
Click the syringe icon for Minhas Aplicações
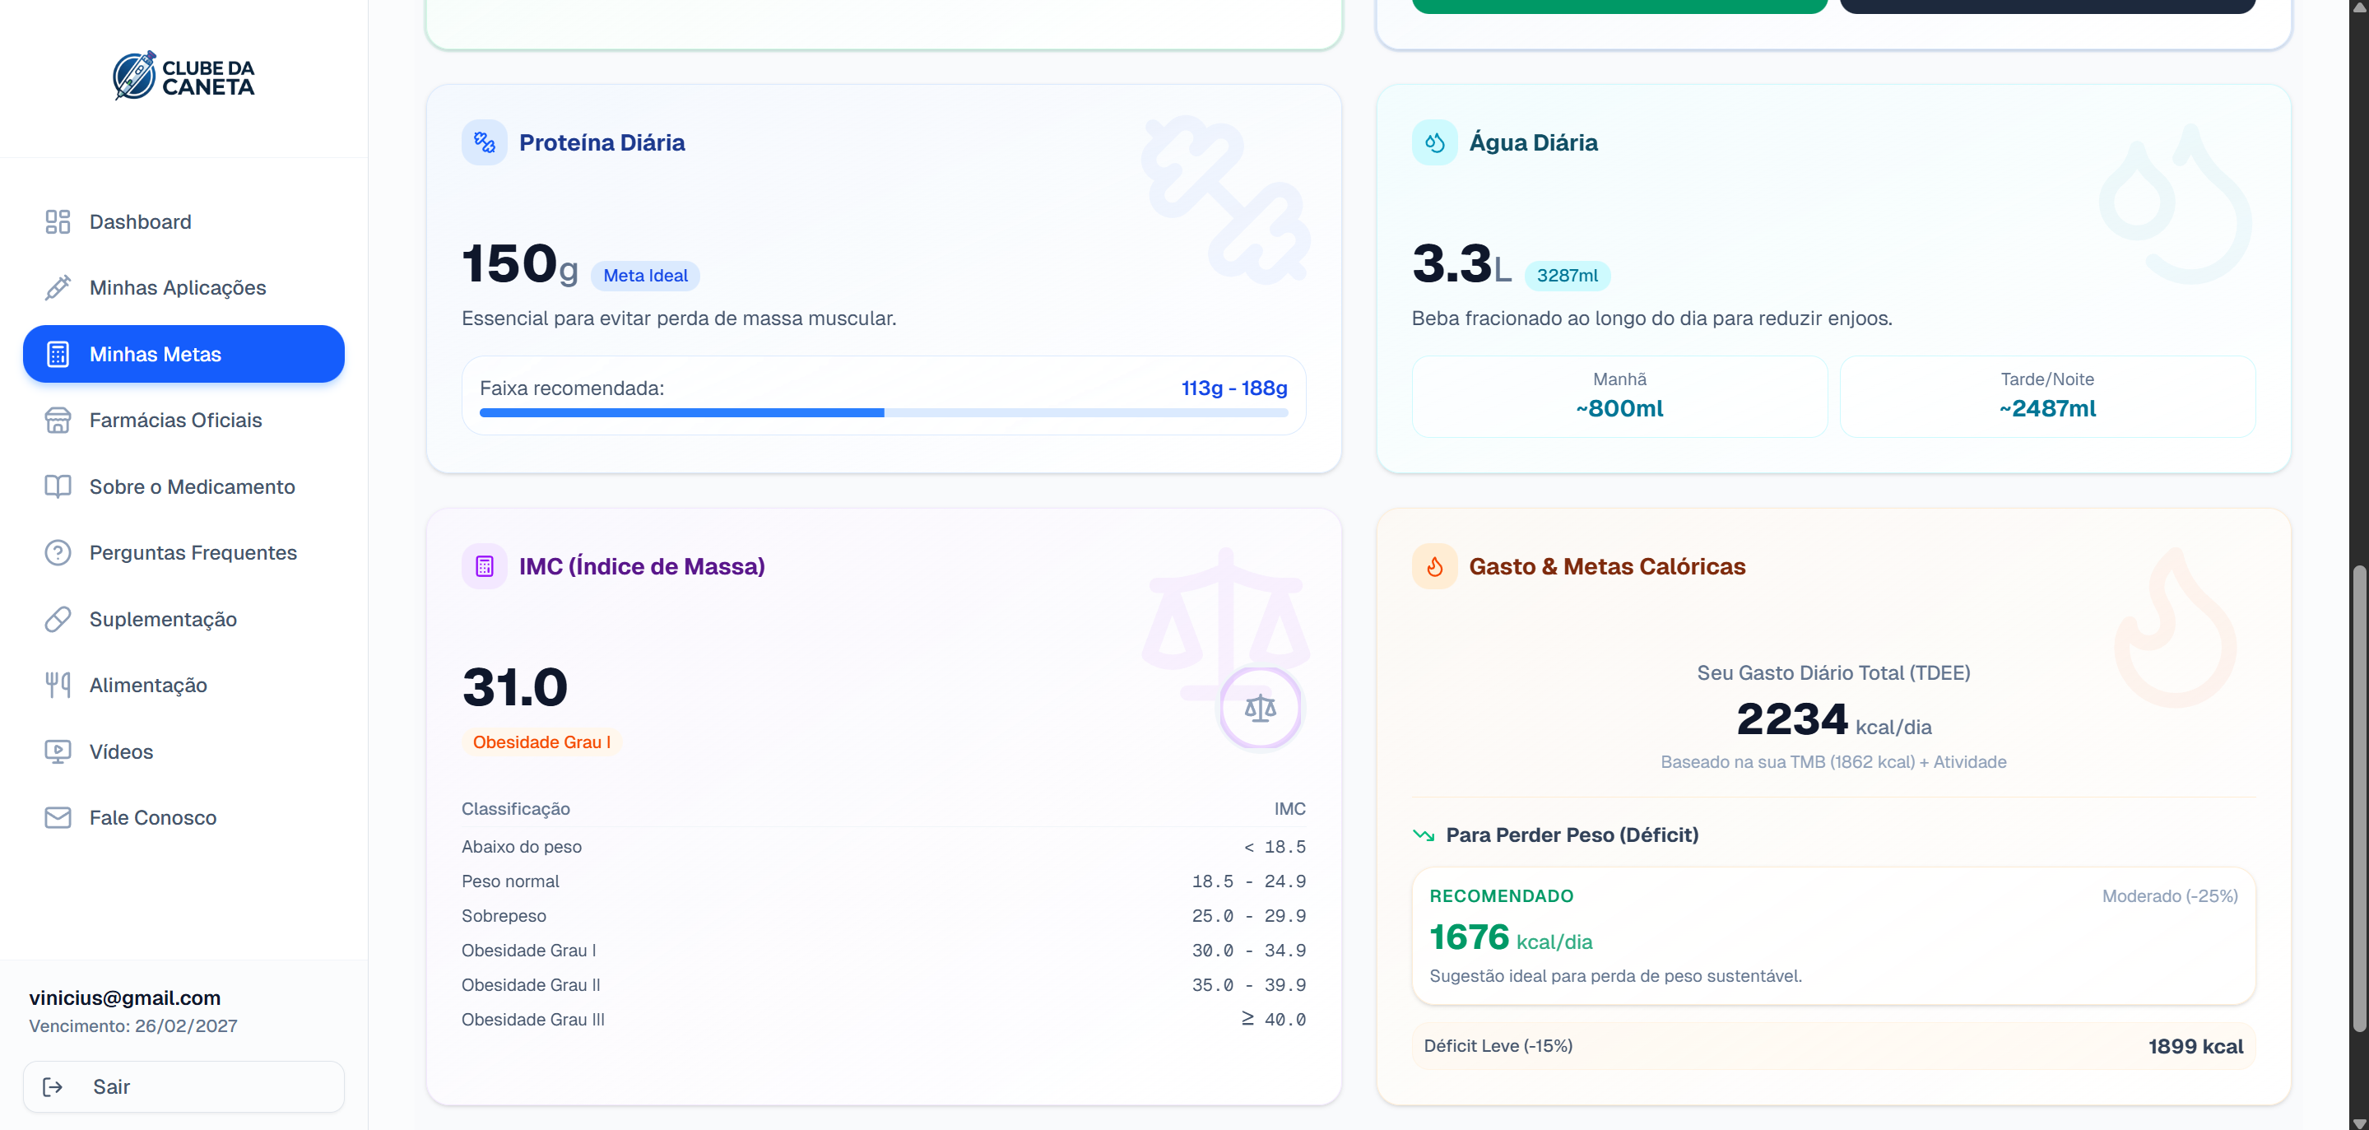[x=58, y=288]
